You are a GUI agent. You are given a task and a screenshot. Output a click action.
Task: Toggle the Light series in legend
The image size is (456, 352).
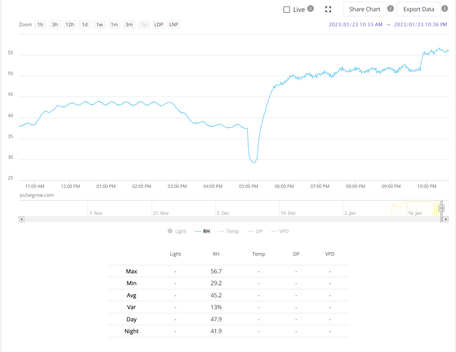pos(177,231)
